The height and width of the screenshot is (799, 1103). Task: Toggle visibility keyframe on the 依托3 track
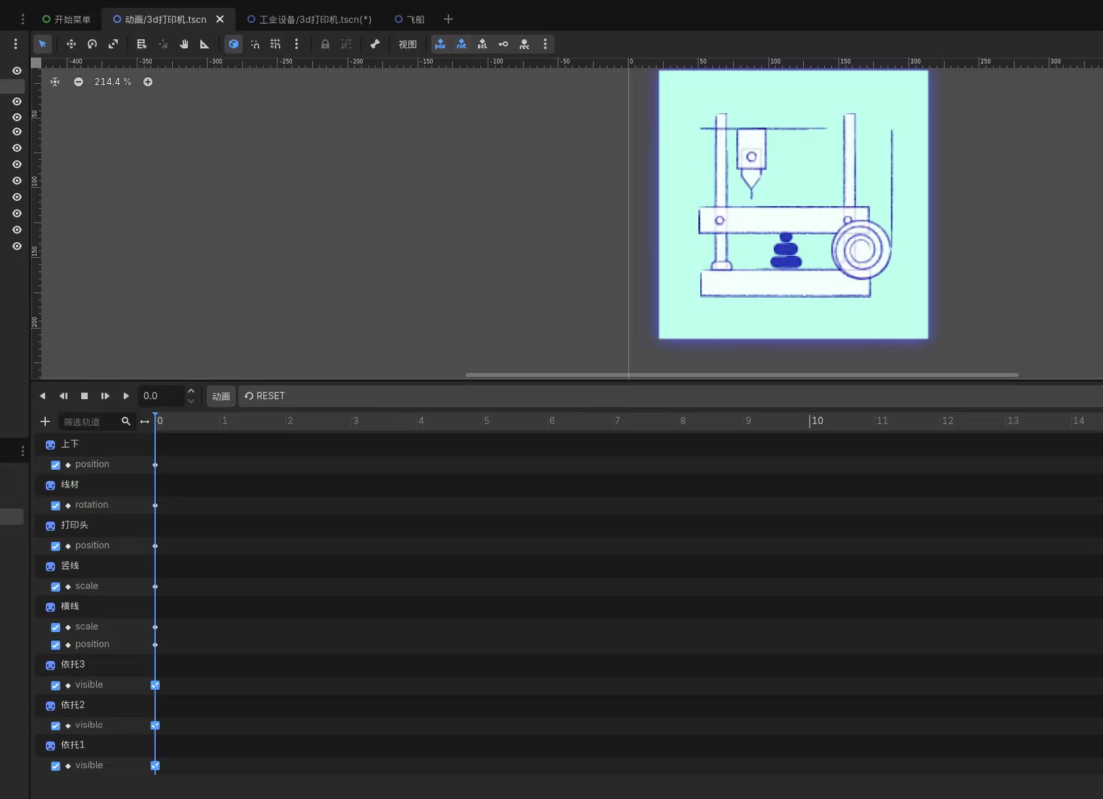point(155,685)
